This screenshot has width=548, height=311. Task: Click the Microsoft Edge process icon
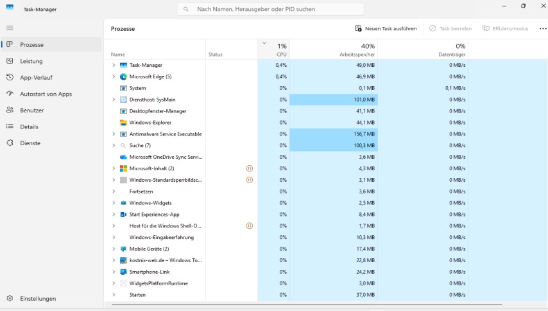123,76
